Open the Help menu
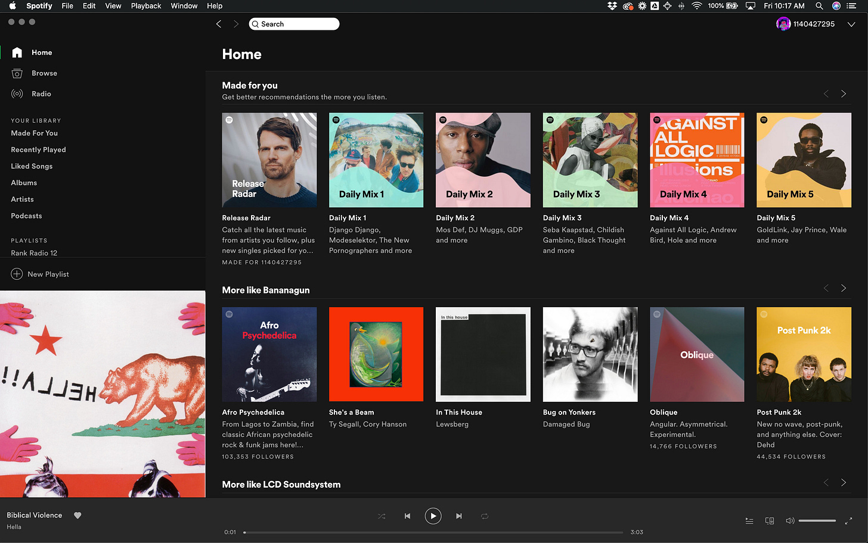The height and width of the screenshot is (543, 868). [215, 6]
